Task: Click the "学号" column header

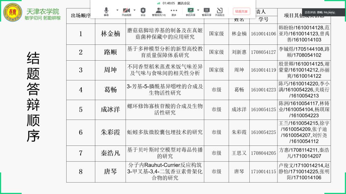Action: 263,19
